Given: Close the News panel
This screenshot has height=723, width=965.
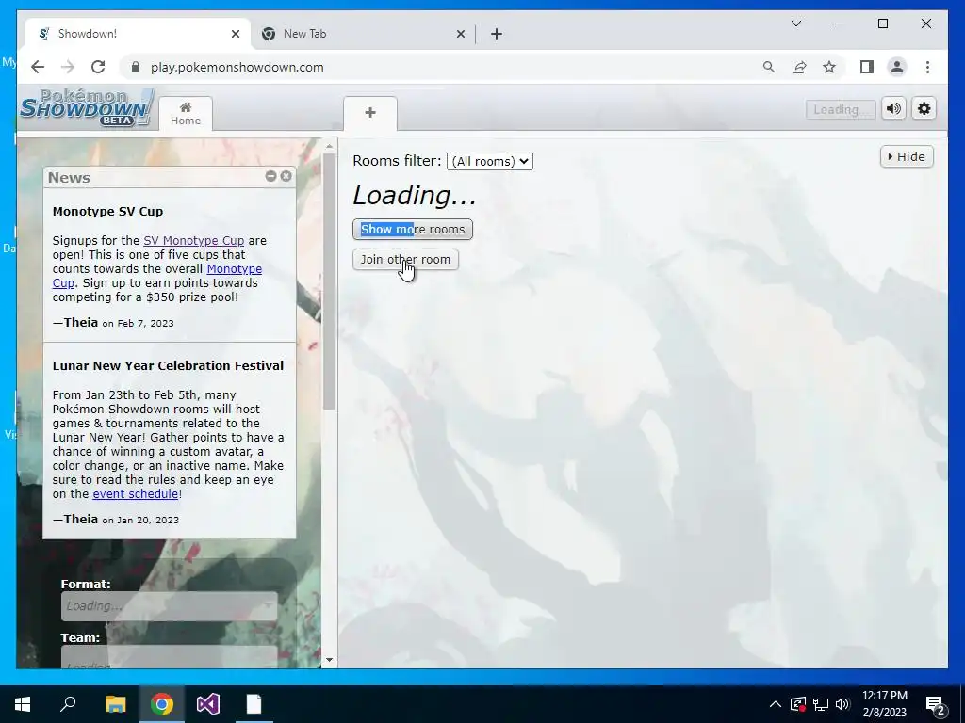Looking at the screenshot, I should tap(286, 176).
